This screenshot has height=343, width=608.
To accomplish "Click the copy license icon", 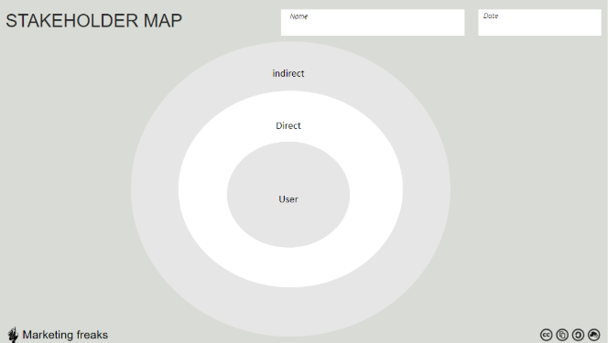I will coord(562,335).
